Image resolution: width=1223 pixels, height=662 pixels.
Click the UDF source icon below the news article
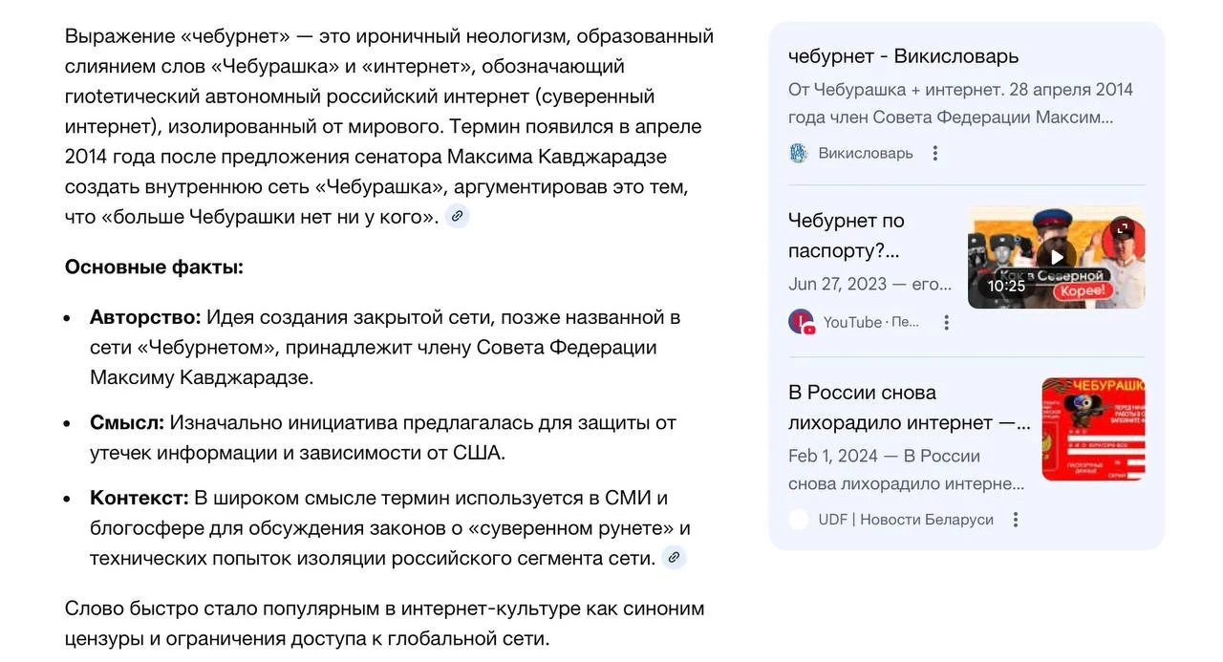(x=798, y=519)
